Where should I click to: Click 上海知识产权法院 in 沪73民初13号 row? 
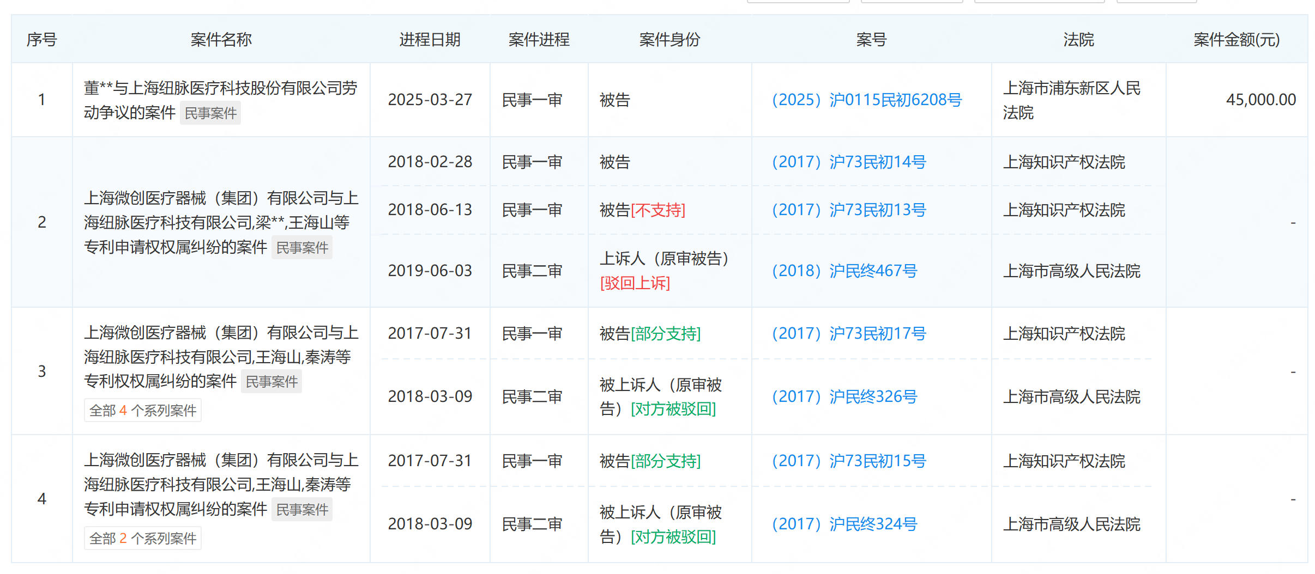click(1064, 210)
